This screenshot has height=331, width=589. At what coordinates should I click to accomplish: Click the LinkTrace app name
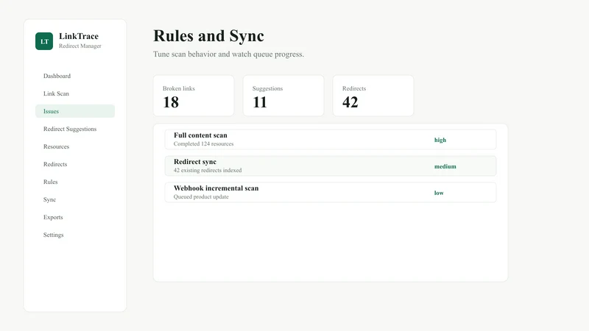pyautogui.click(x=79, y=36)
